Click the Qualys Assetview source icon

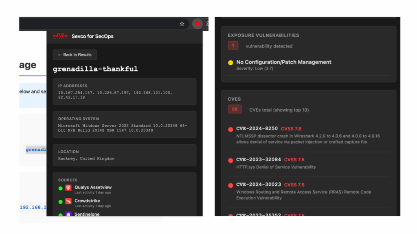pos(68,188)
